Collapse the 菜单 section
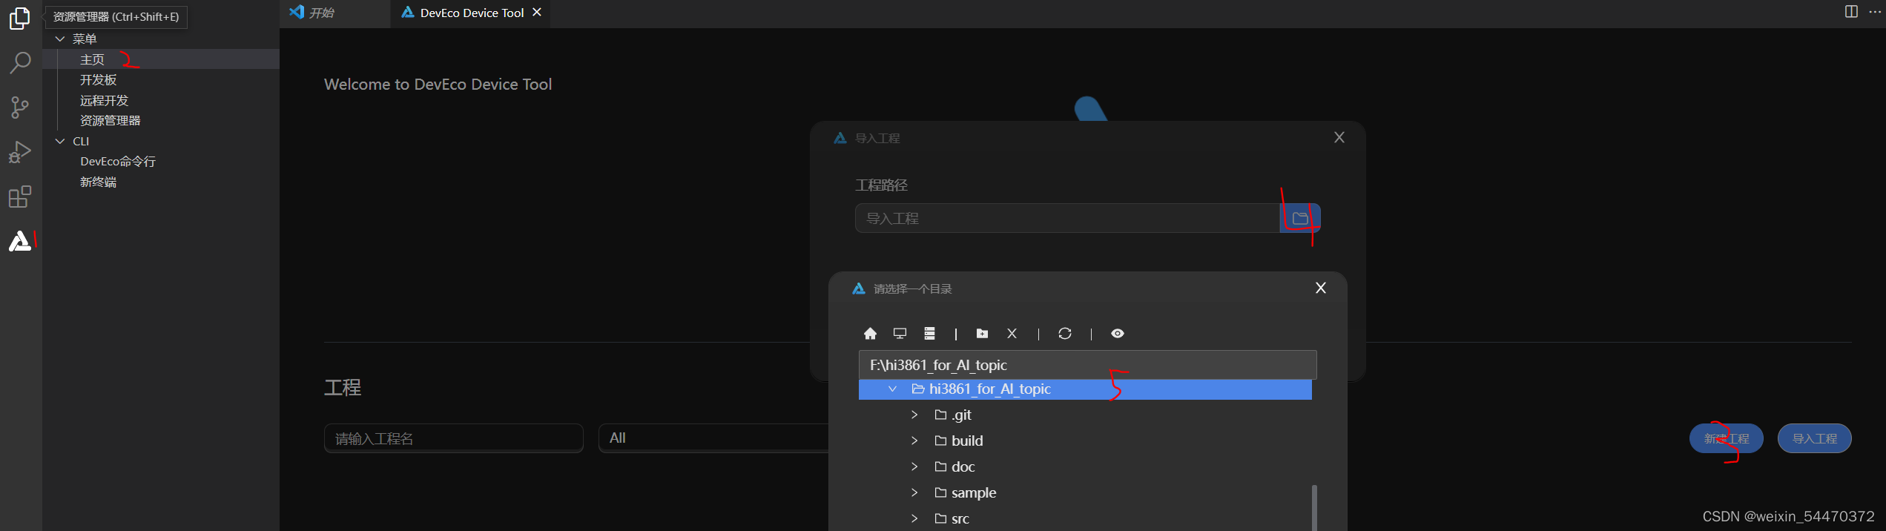Viewport: 1886px width, 531px height. click(60, 39)
